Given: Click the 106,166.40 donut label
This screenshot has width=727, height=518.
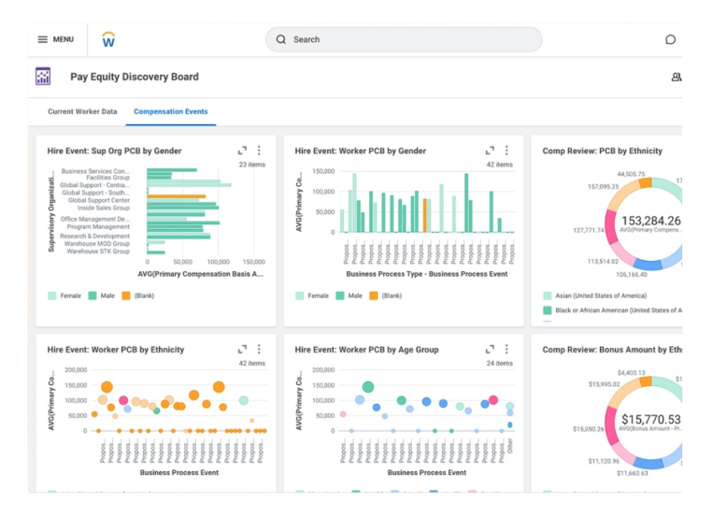Looking at the screenshot, I should click(632, 274).
